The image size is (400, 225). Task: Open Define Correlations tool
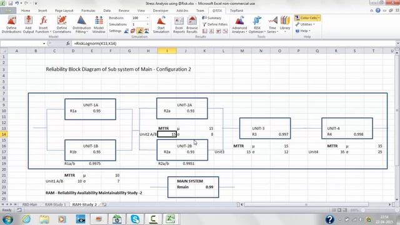(x=62, y=24)
